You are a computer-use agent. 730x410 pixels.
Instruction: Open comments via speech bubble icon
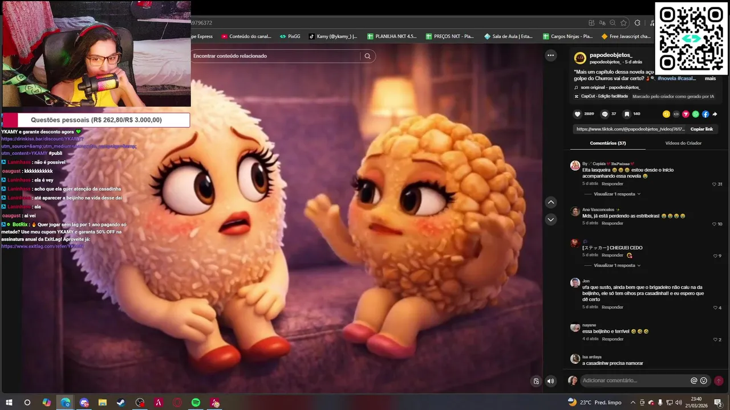[605, 114]
